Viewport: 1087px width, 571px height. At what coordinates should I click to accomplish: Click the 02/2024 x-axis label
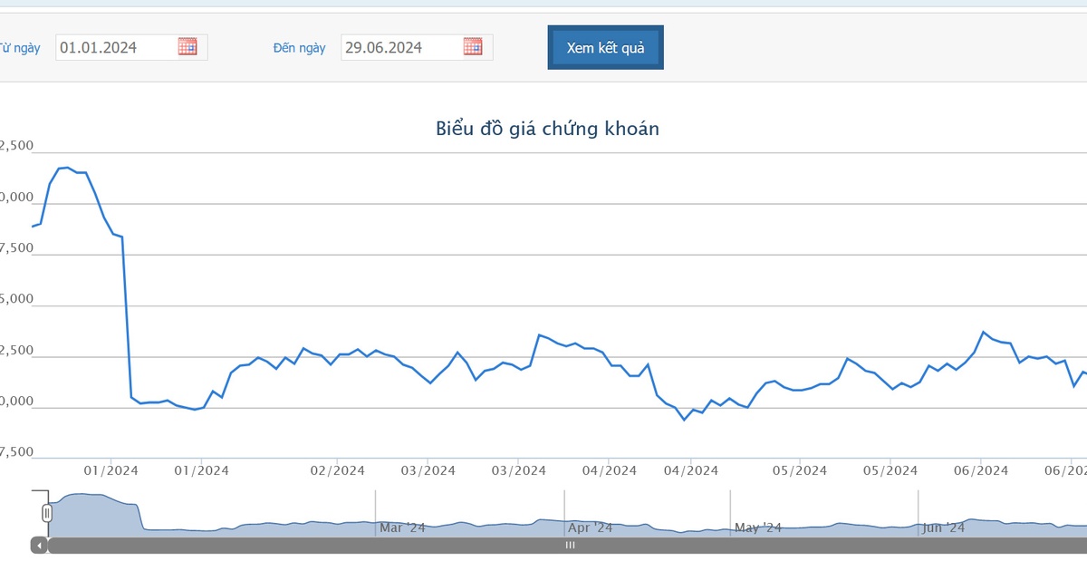coord(337,470)
